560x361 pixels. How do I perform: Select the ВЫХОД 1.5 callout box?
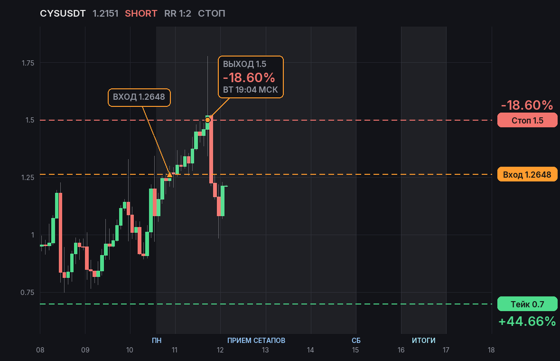tap(251, 77)
